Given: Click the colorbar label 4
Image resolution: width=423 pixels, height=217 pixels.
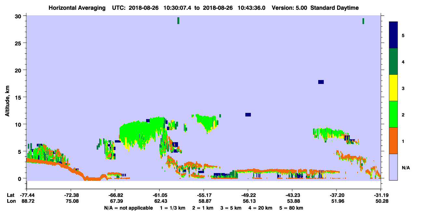Looking at the screenshot, I should point(403,61).
